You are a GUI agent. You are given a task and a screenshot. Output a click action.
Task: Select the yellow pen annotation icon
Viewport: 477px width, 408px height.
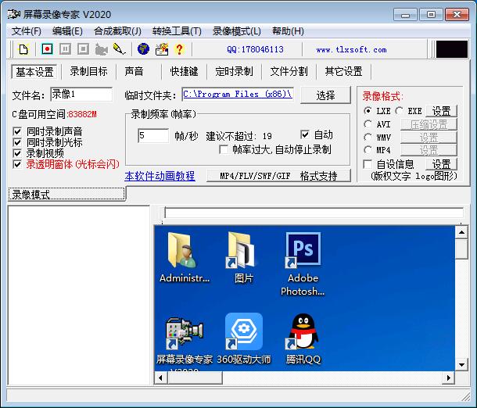pyautogui.click(x=119, y=49)
